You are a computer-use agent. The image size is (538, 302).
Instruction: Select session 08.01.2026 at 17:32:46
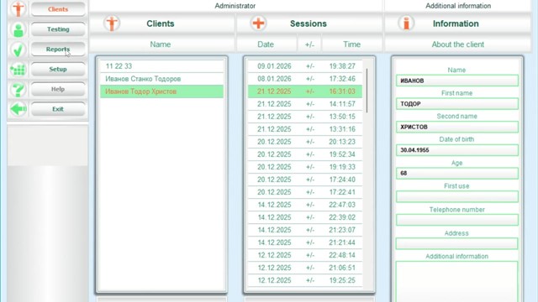305,79
